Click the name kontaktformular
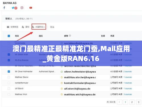Image resolution: width=142 pixels, height=107 pixels. pyautogui.click(x=22, y=83)
